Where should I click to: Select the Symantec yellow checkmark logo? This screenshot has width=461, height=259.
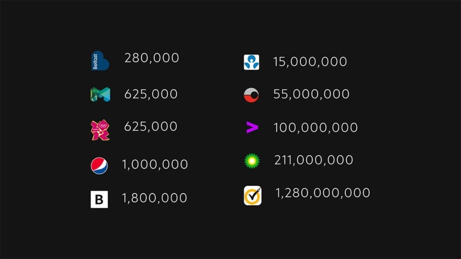253,195
